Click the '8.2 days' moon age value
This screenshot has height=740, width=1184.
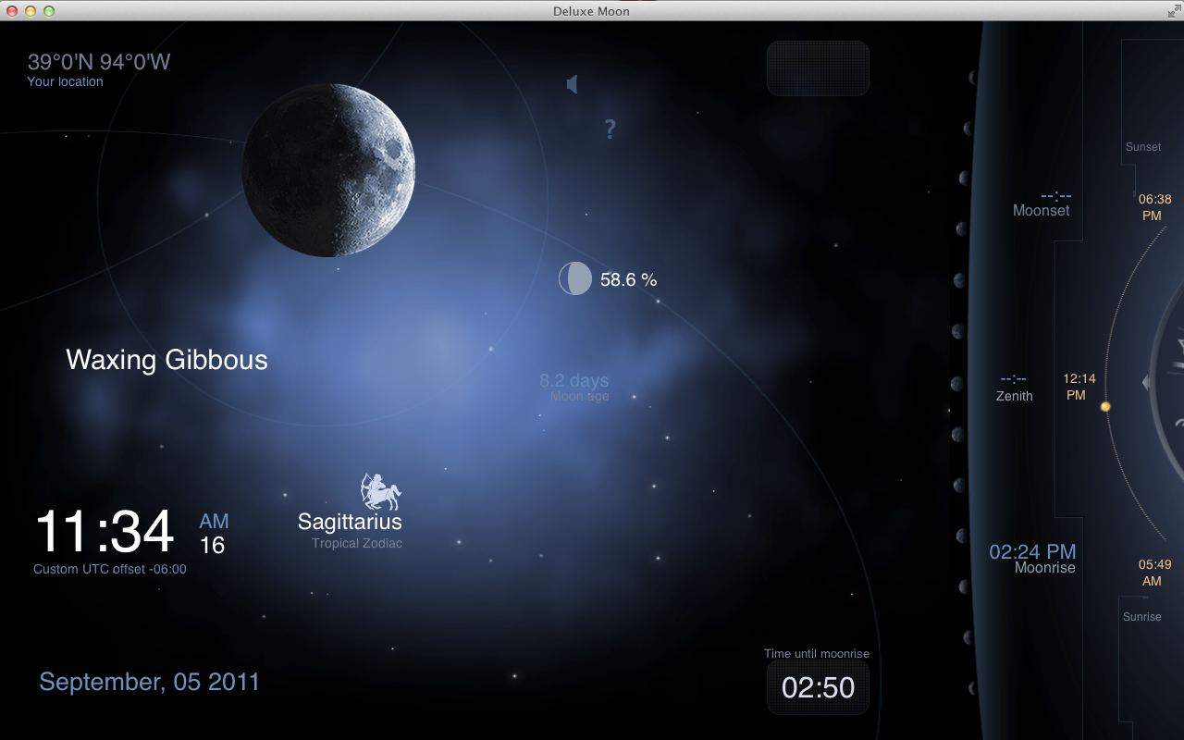pos(574,380)
